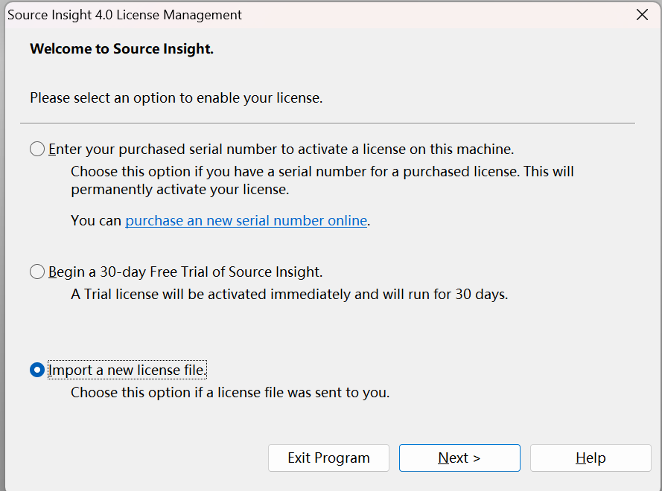The width and height of the screenshot is (662, 491).
Task: Click 'Please select an option to enable your license.'
Action: pos(176,98)
